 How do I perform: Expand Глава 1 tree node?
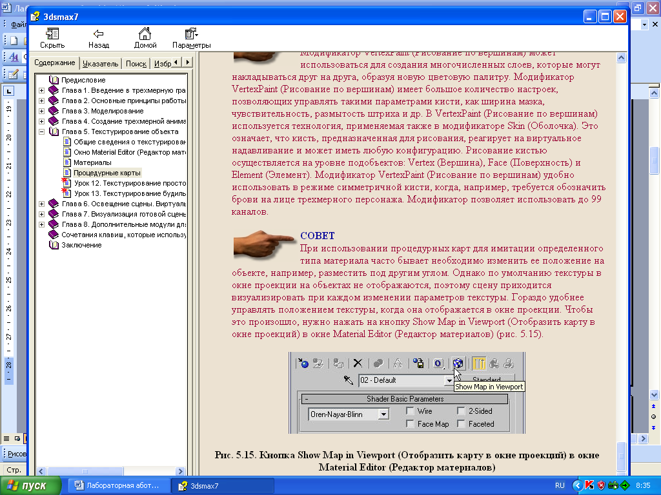(42, 90)
